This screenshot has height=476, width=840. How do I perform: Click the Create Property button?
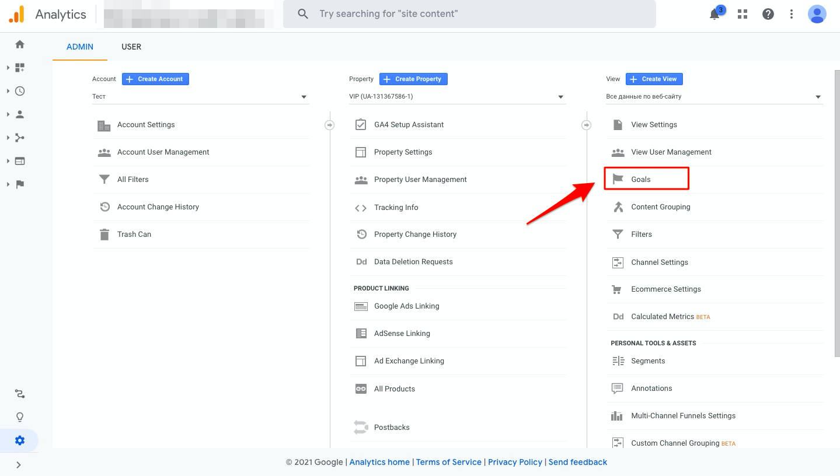click(413, 79)
